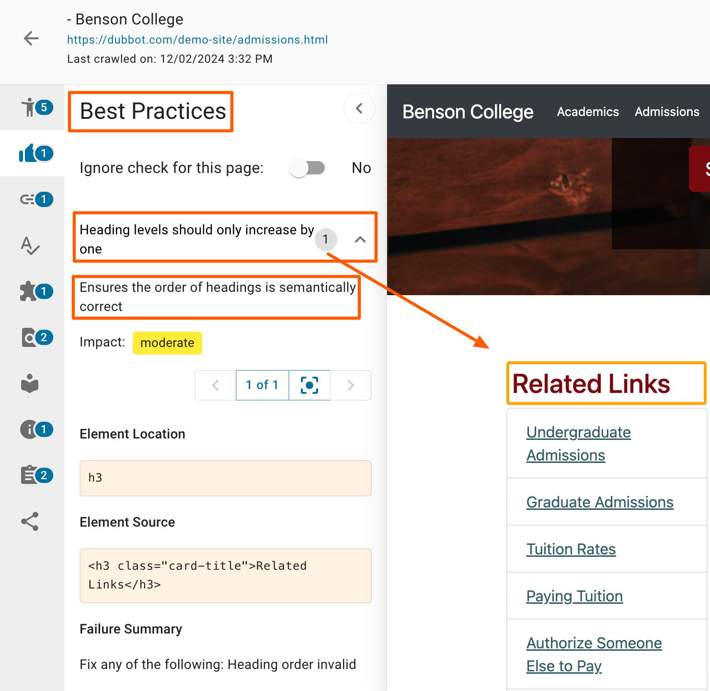Click the next issue arrow

351,385
